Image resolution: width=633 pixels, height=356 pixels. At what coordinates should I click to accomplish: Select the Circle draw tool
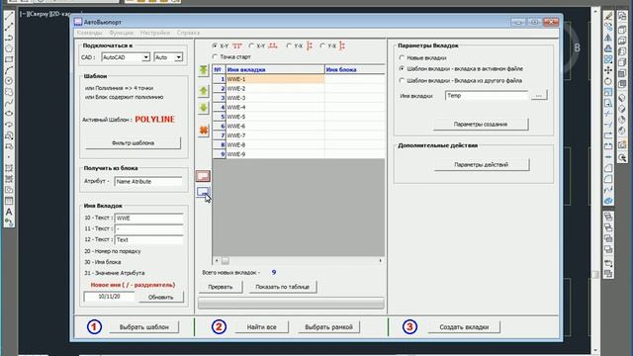click(x=9, y=81)
